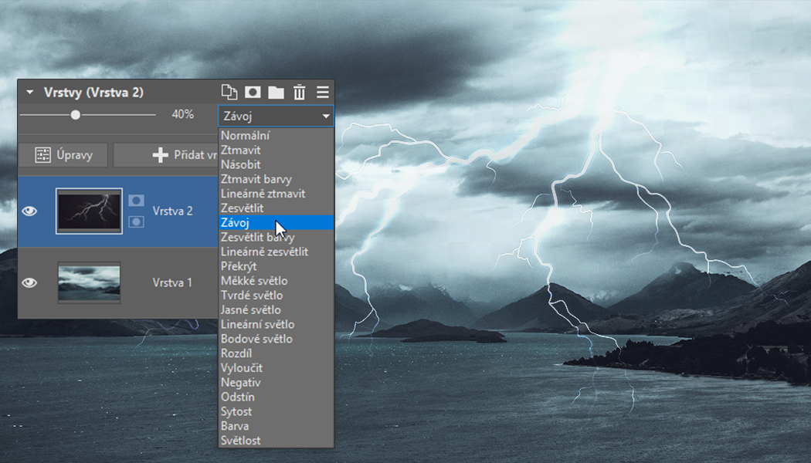Click the upper mask icon on Vrstva 2
Viewport: 811px width, 463px height.
136,200
